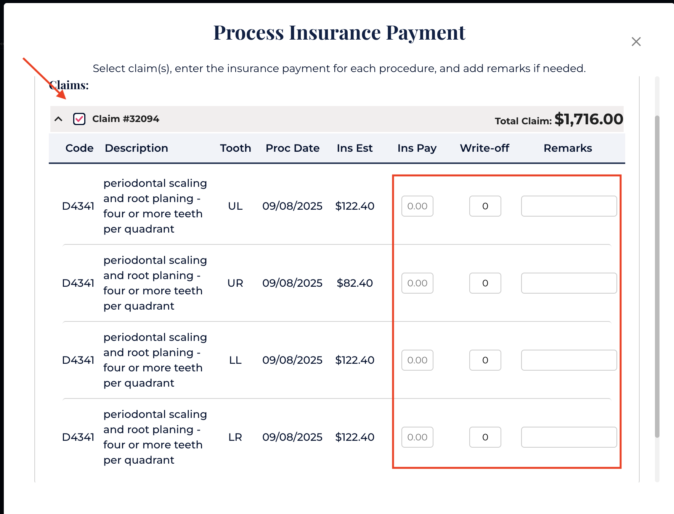Click the Ins Pay column header
Viewport: 674px width, 514px height.
point(417,148)
